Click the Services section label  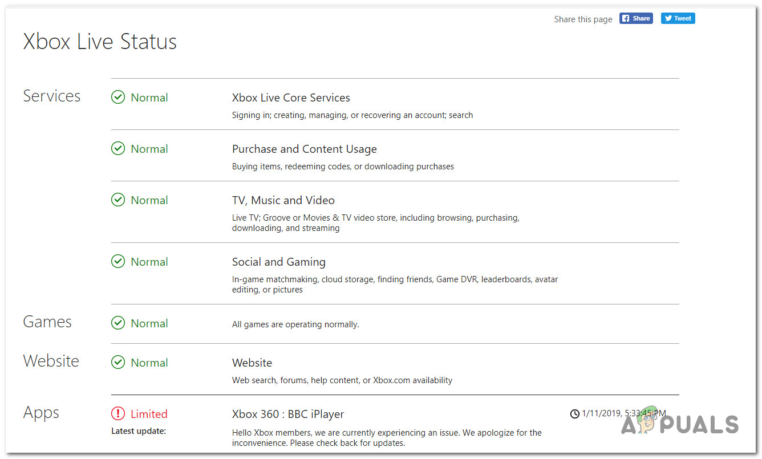pos(52,96)
